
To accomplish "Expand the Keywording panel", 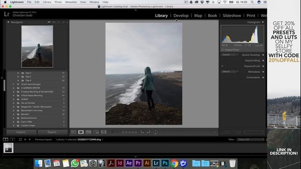I will pos(263,61).
